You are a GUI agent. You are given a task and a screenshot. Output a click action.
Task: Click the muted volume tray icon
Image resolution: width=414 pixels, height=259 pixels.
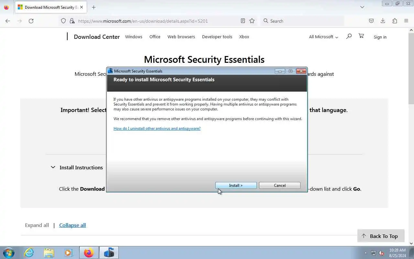click(381, 253)
